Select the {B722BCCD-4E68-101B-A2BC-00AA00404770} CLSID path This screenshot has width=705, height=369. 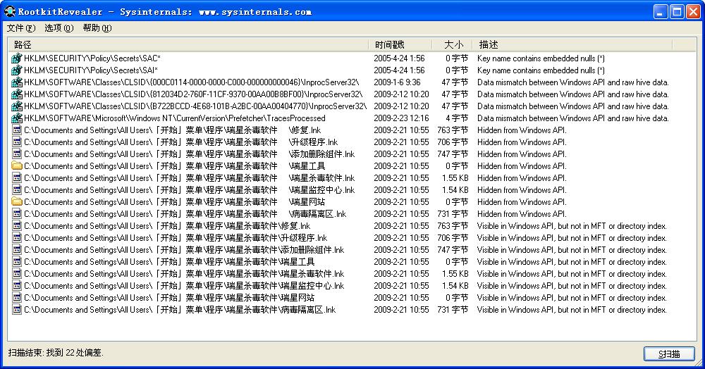click(x=195, y=106)
